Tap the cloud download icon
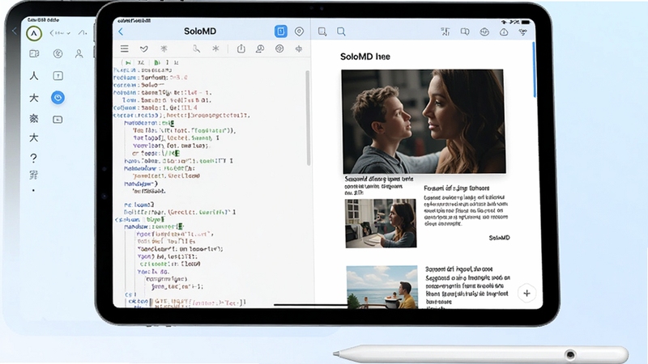This screenshot has height=364, width=648. pos(504,32)
